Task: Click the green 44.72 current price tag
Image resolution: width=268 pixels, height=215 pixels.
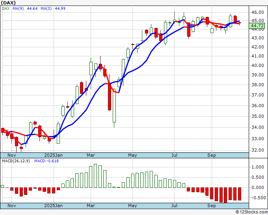Action: (x=257, y=26)
